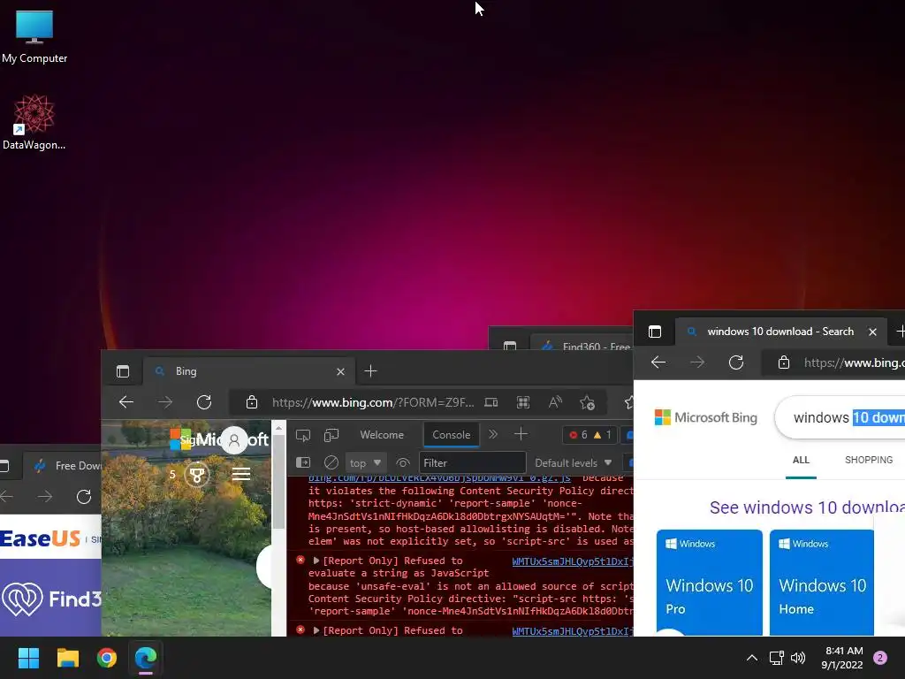Create a live expression with the eye icon
This screenshot has width=905, height=679.
[403, 463]
